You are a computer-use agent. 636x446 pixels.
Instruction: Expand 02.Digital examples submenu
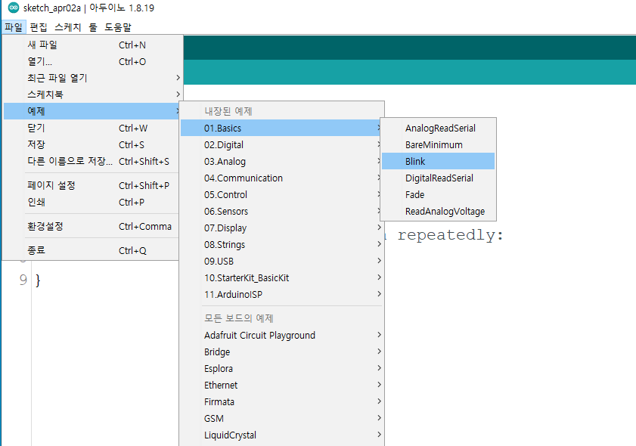coord(281,144)
